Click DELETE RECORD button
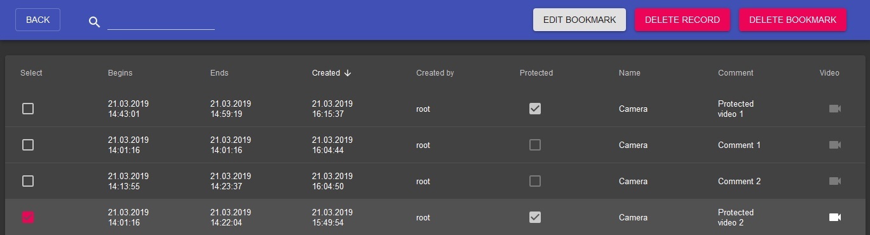This screenshot has height=235, width=870. 683,20
